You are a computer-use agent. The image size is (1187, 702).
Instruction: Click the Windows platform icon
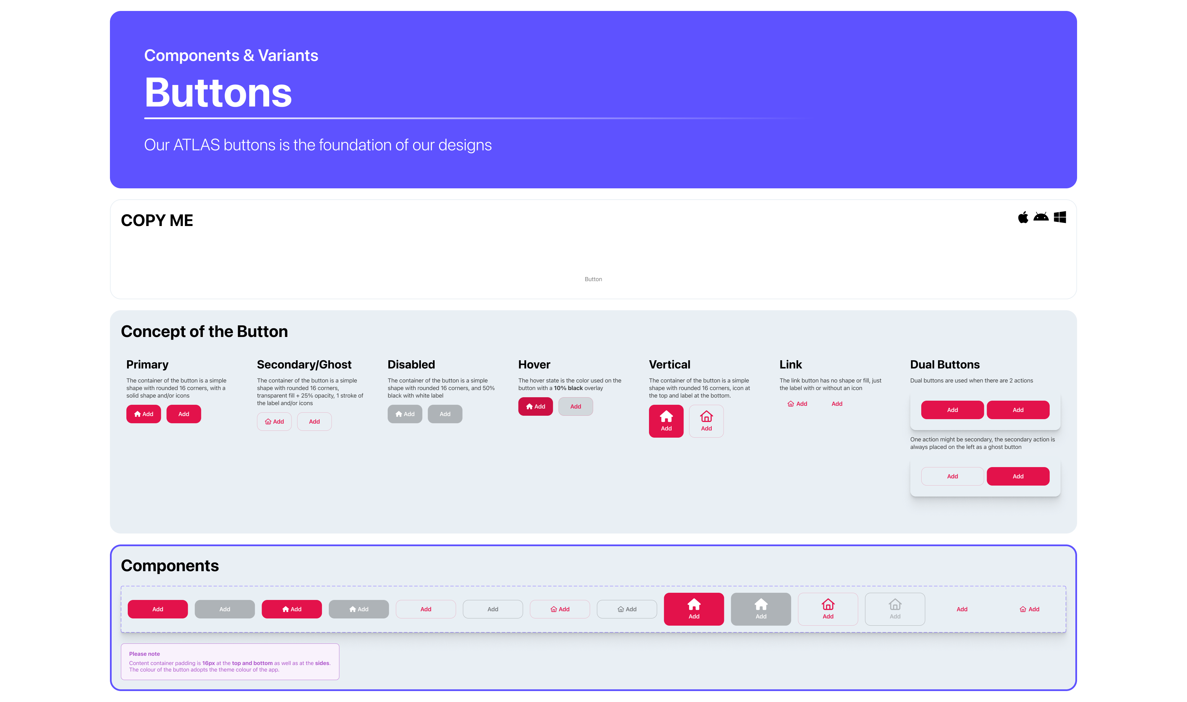pyautogui.click(x=1060, y=217)
